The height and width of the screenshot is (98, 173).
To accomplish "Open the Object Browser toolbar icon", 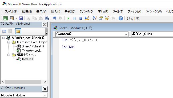I will click(x=107, y=18).
